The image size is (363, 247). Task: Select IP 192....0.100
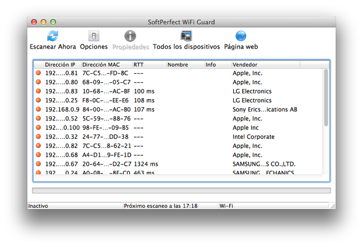tap(62, 128)
